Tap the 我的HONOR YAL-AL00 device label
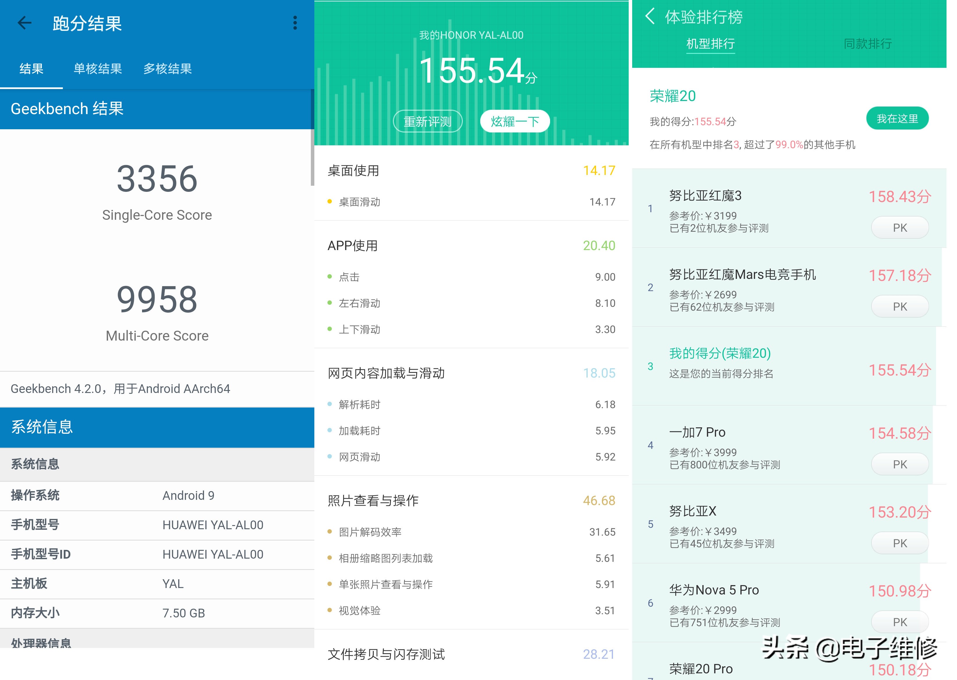 pyautogui.click(x=472, y=35)
